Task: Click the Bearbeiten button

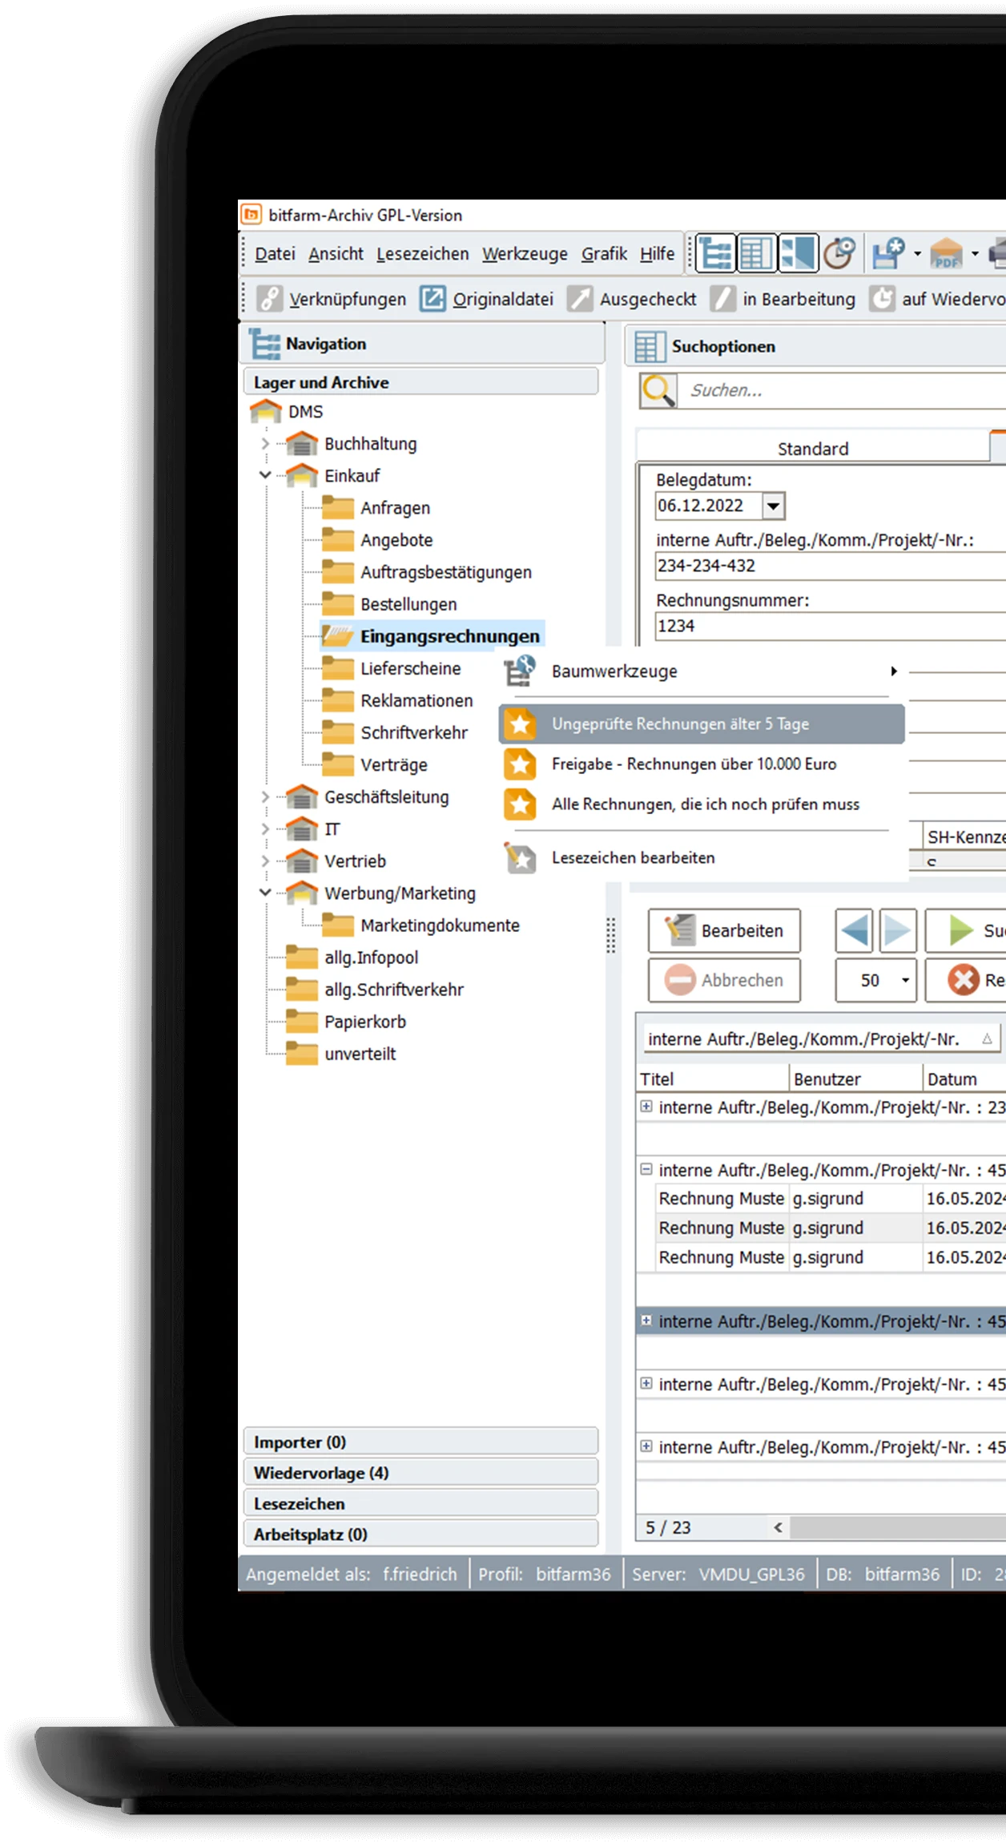Action: coord(724,930)
